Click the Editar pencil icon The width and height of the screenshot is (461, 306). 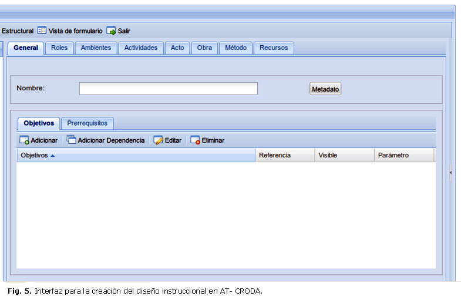click(158, 140)
